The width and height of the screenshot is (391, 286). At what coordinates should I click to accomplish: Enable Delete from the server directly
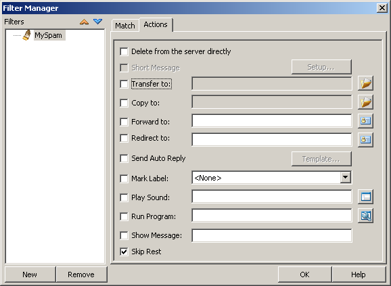(x=124, y=51)
